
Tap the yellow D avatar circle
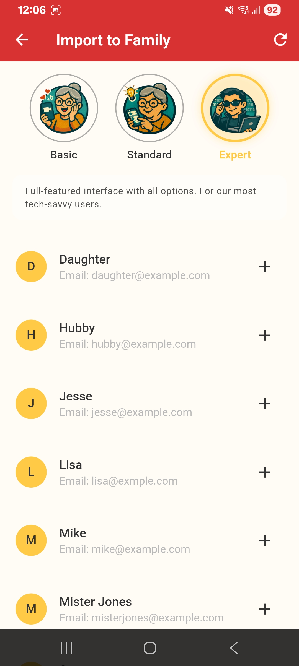tap(31, 267)
